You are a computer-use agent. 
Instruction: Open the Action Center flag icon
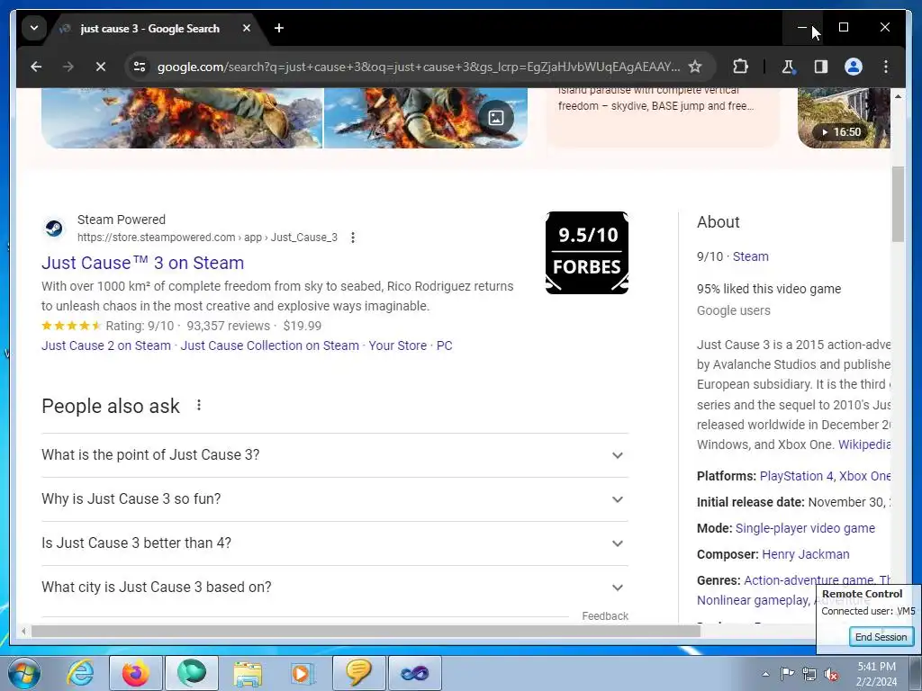pos(787,673)
